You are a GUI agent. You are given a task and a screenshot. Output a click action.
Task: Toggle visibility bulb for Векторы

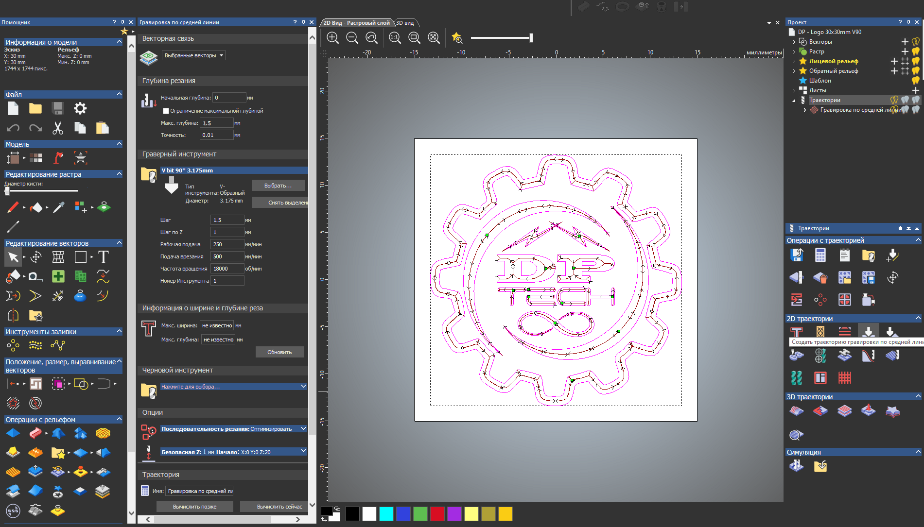click(915, 42)
